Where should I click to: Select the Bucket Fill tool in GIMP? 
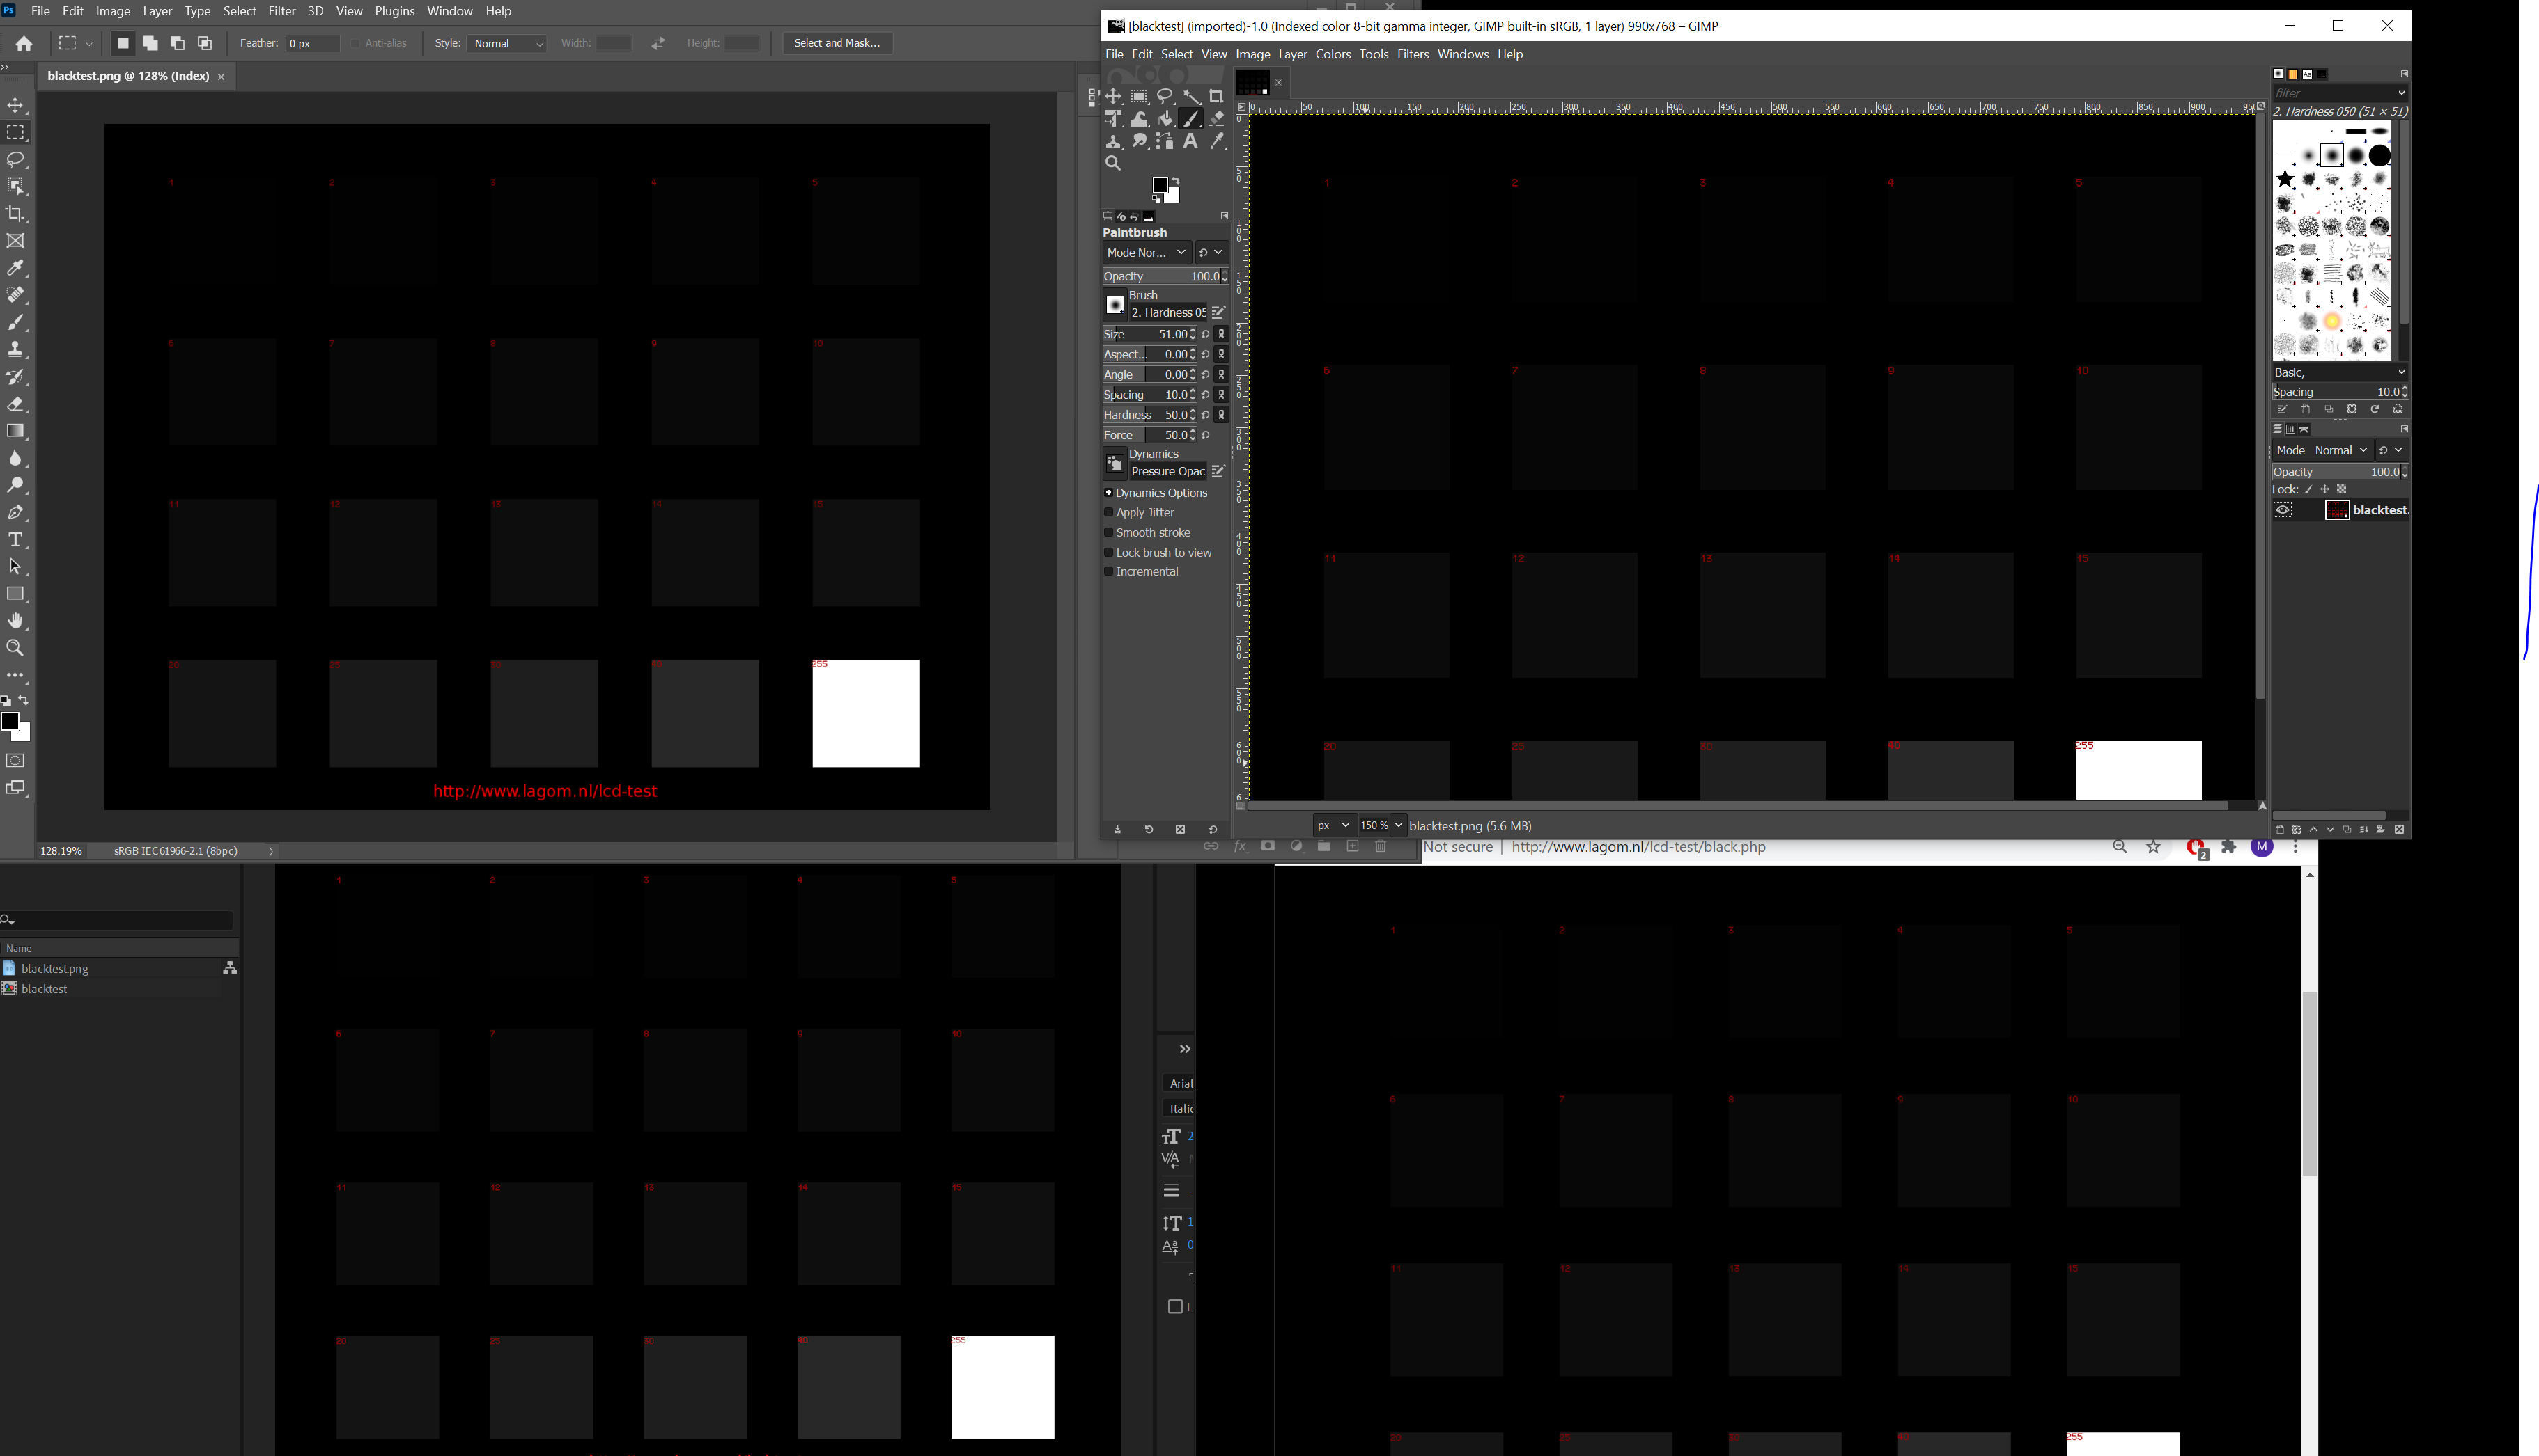coord(1165,119)
